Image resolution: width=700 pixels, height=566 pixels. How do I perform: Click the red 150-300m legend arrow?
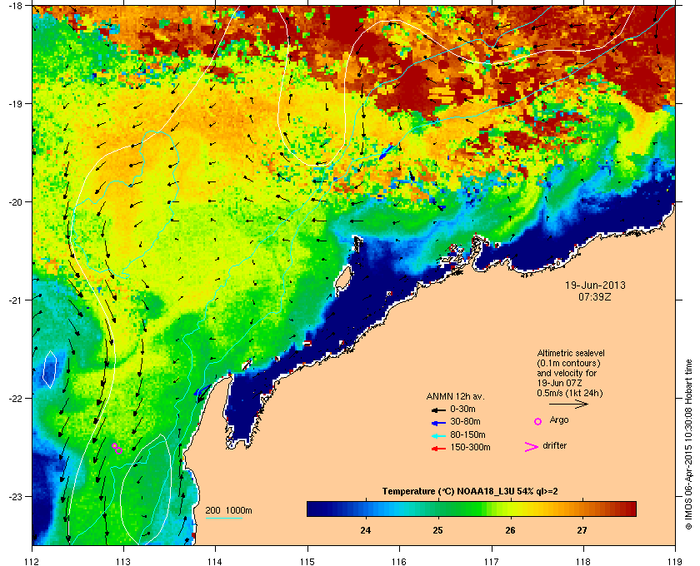438,449
